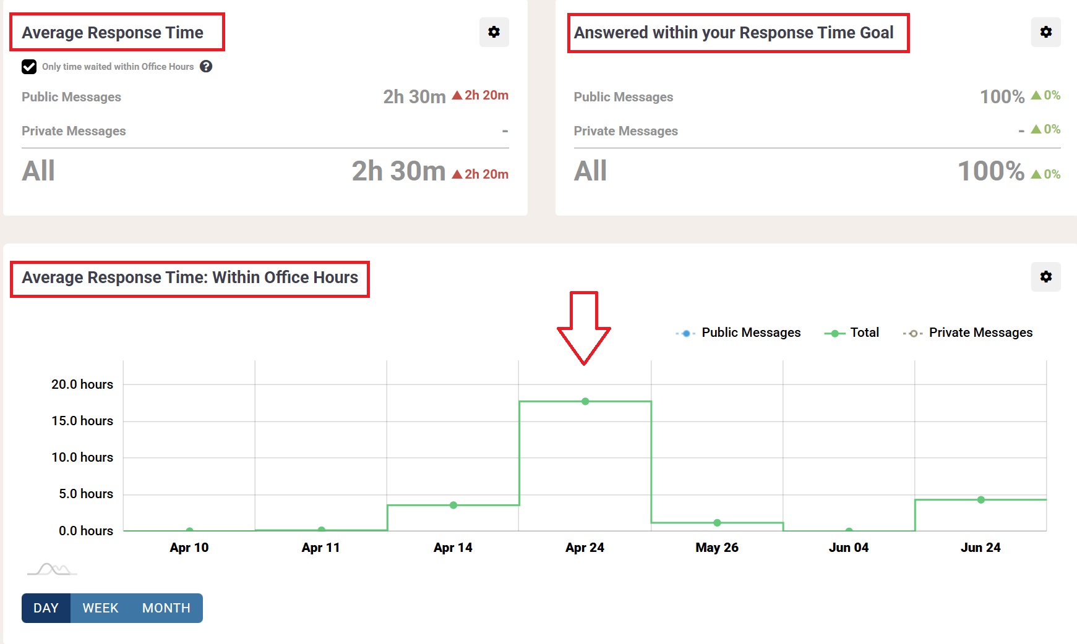1077x644 pixels.
Task: Click help question mark beside Office Hours option
Action: (x=206, y=66)
